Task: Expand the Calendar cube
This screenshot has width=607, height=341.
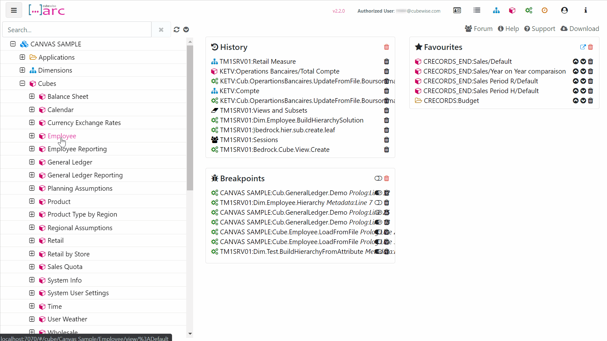Action: [32, 110]
